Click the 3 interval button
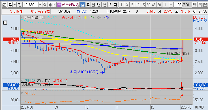Viewport: 208px width, 110px height. point(127,5)
